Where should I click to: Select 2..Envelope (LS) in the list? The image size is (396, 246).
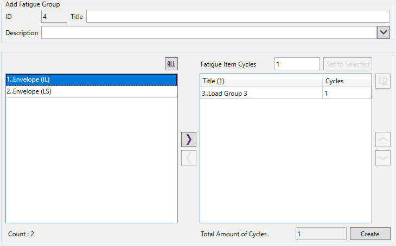click(x=91, y=91)
